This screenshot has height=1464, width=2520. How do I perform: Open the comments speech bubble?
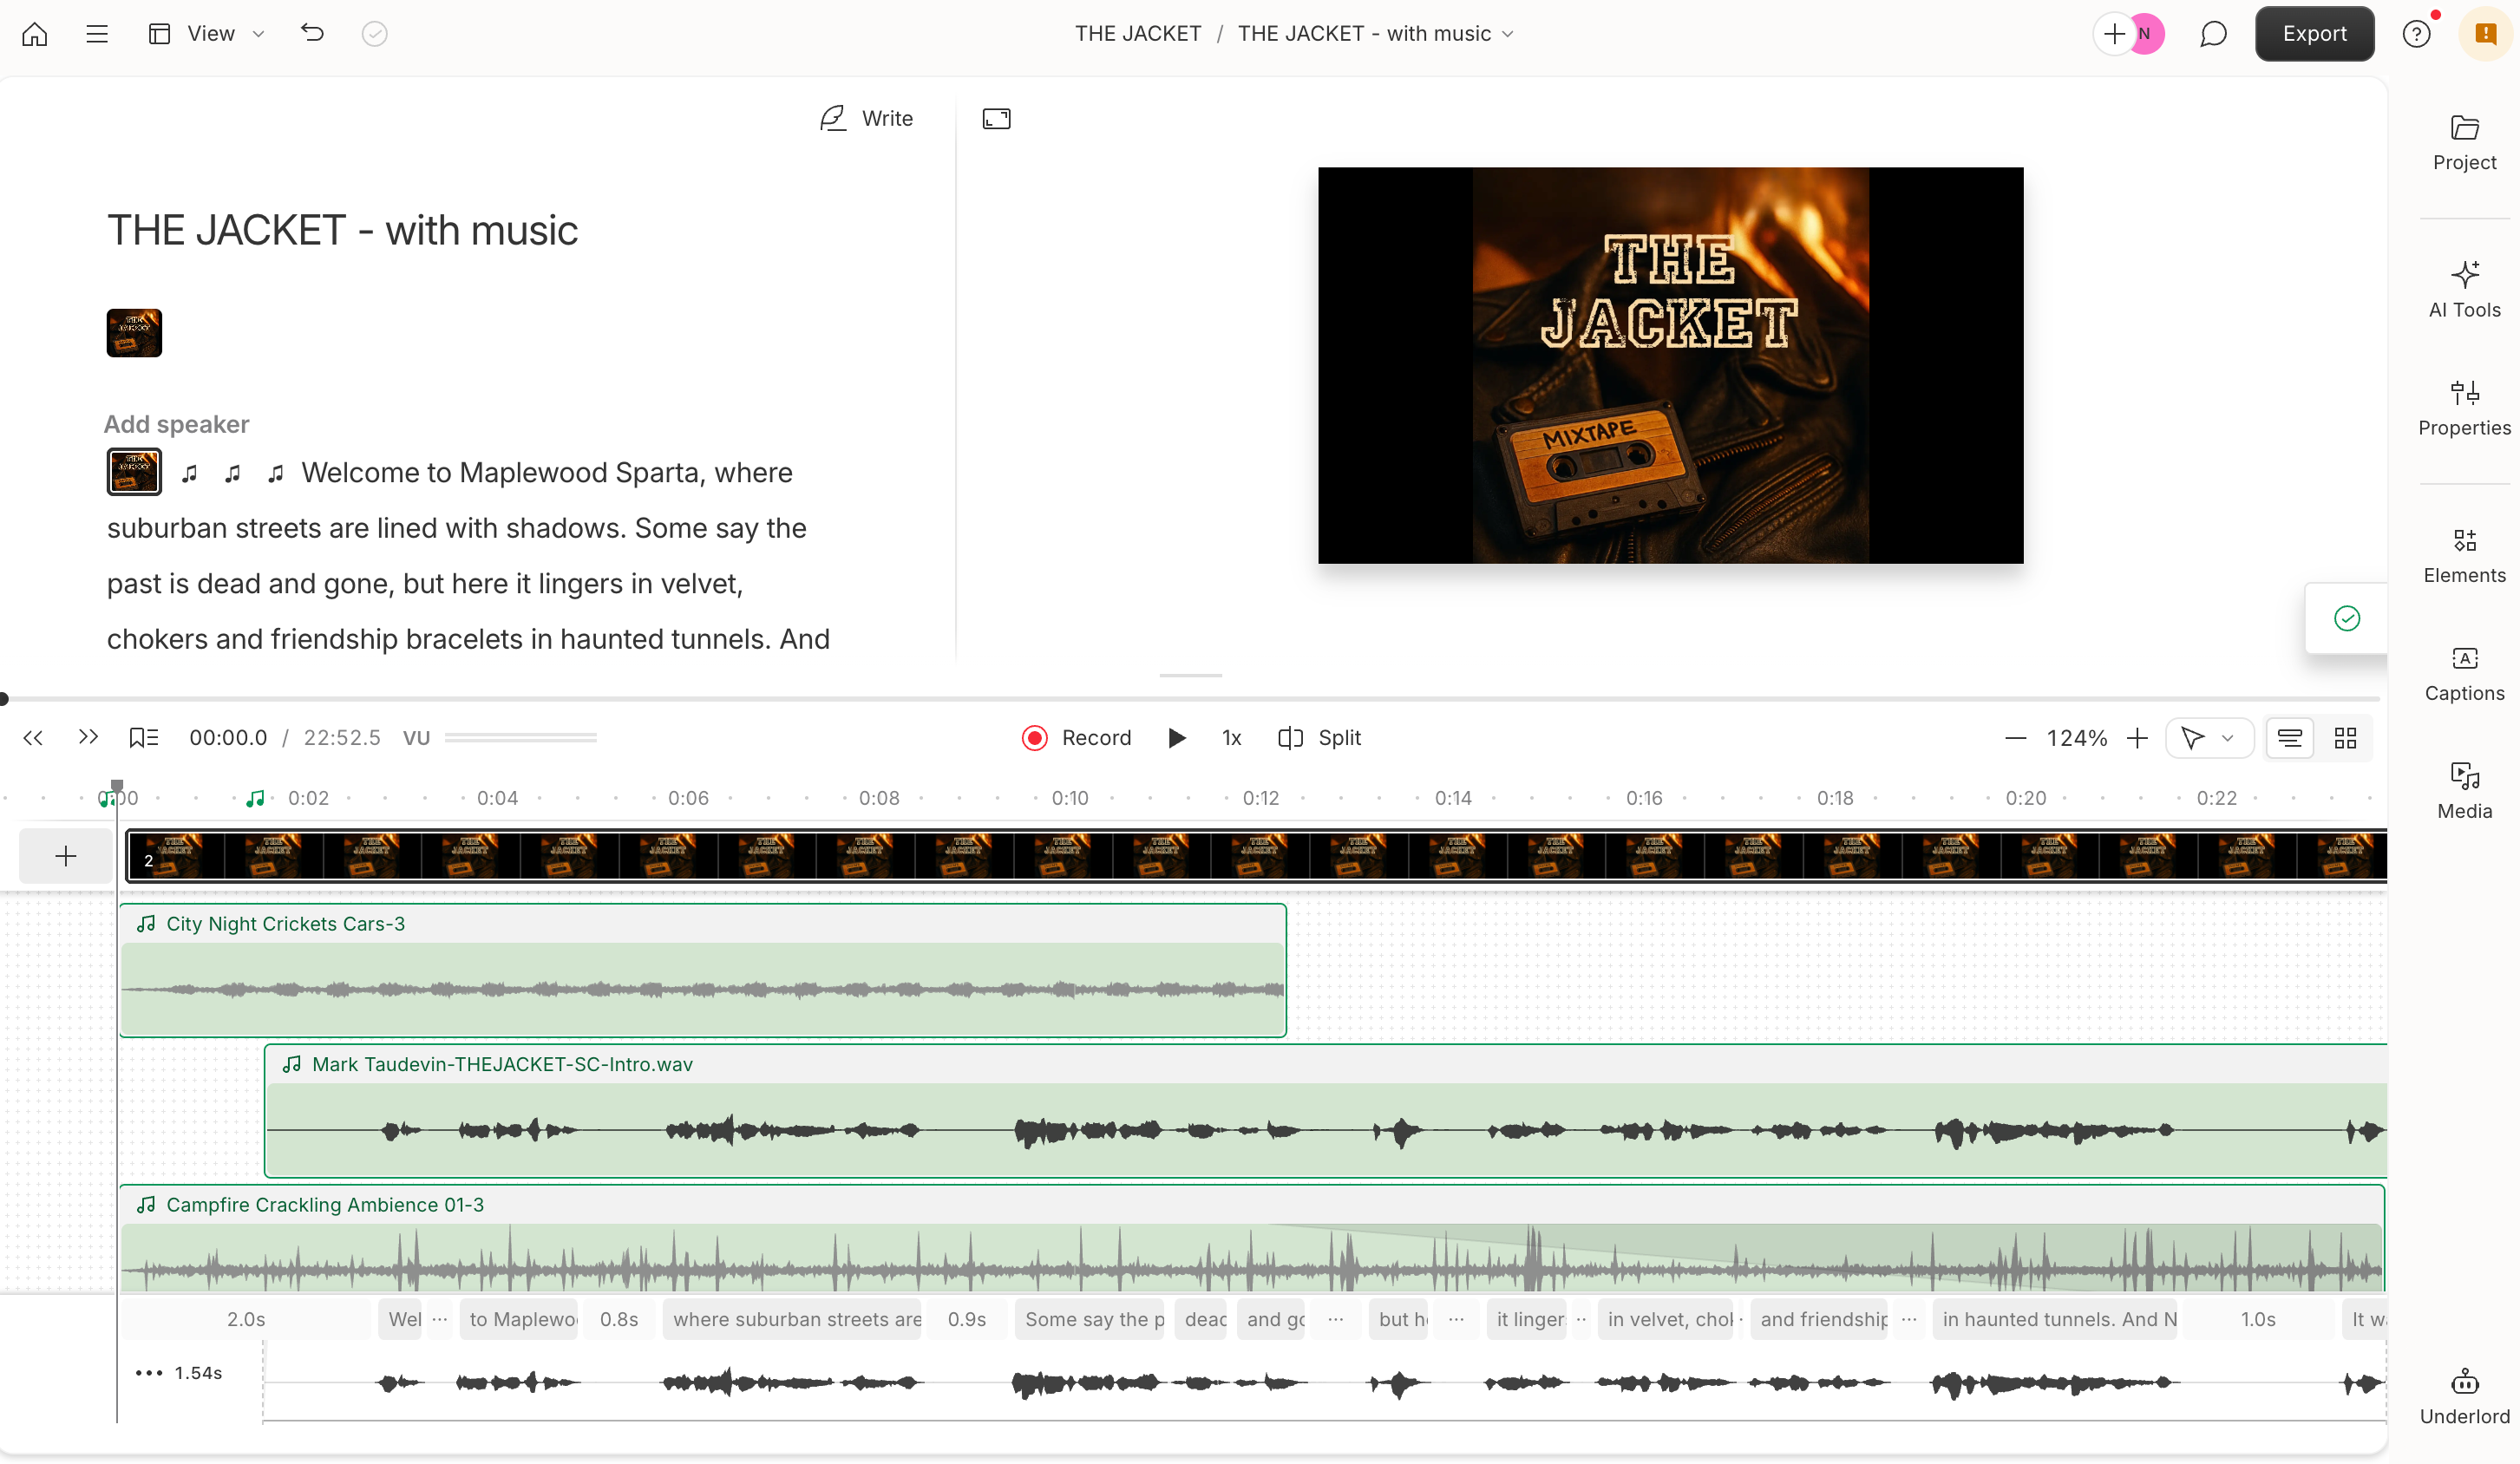(x=2212, y=34)
